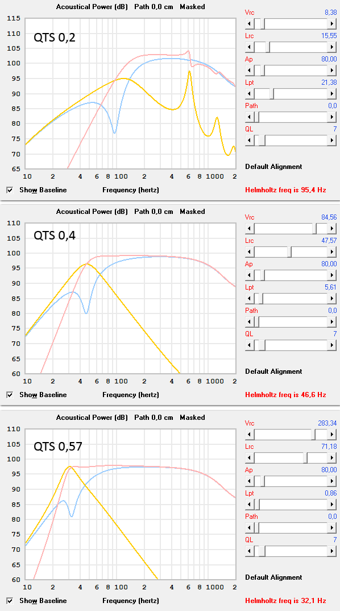The image size is (340, 611).
Task: Increase Lpt with right arrow in QTS 0,4 panel
Action: click(x=332, y=299)
